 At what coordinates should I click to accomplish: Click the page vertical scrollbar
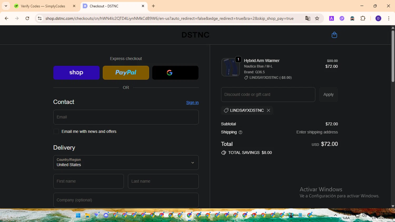click(393, 57)
